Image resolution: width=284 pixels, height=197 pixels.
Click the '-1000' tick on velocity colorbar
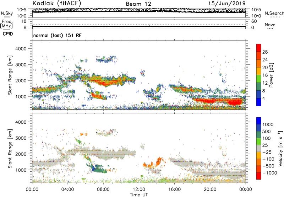[269, 173]
